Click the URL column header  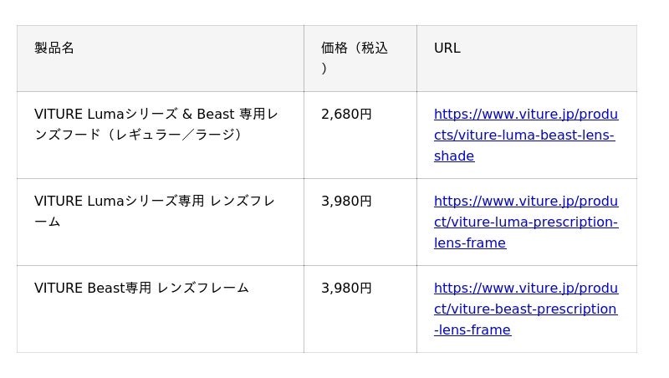[x=447, y=49]
